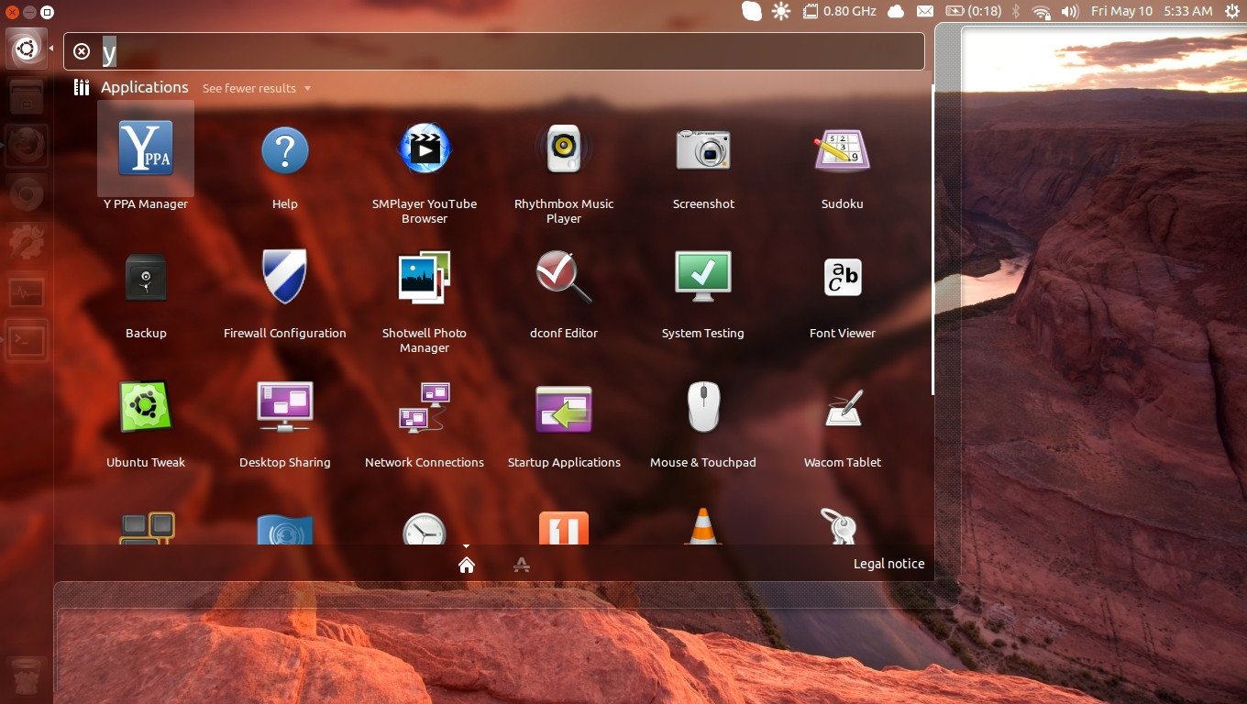Launch VLC traffic cone icon
This screenshot has width=1247, height=704.
pyautogui.click(x=703, y=526)
